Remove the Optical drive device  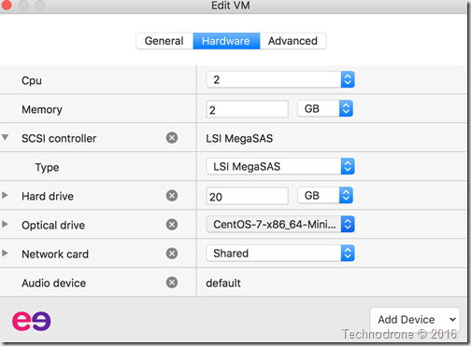coord(172,225)
